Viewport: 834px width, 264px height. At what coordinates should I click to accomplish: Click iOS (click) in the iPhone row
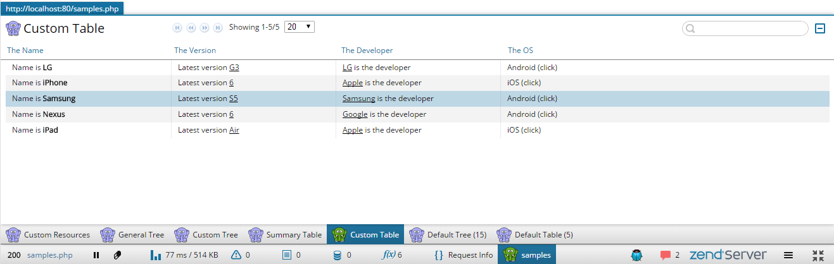(524, 83)
